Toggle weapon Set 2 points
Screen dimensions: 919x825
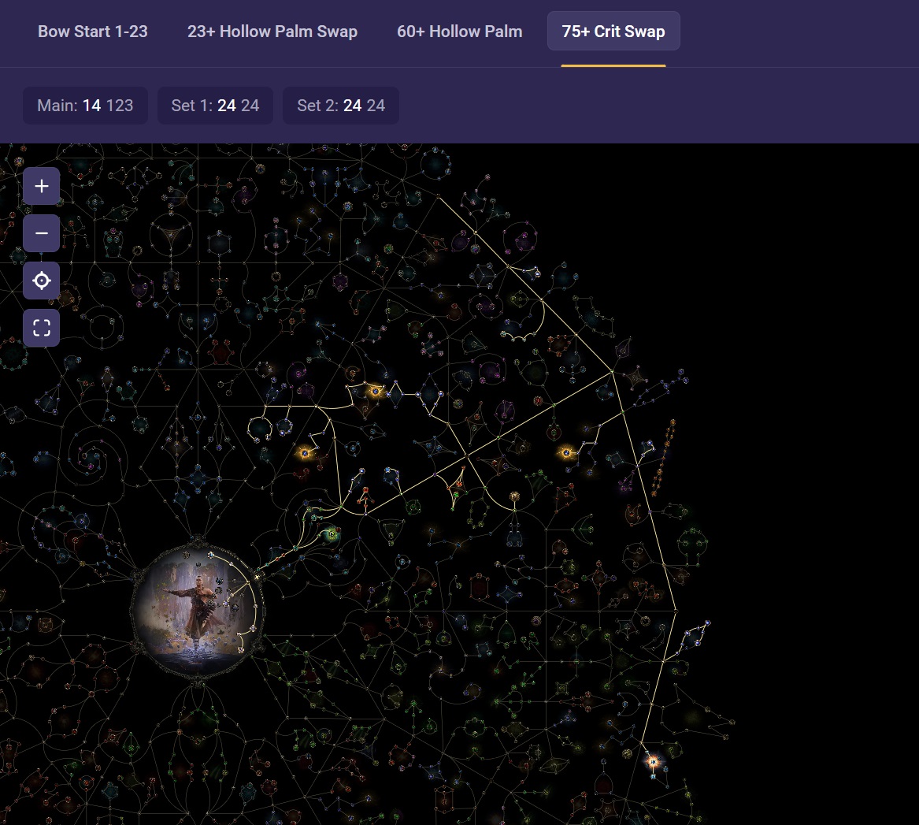(x=341, y=106)
